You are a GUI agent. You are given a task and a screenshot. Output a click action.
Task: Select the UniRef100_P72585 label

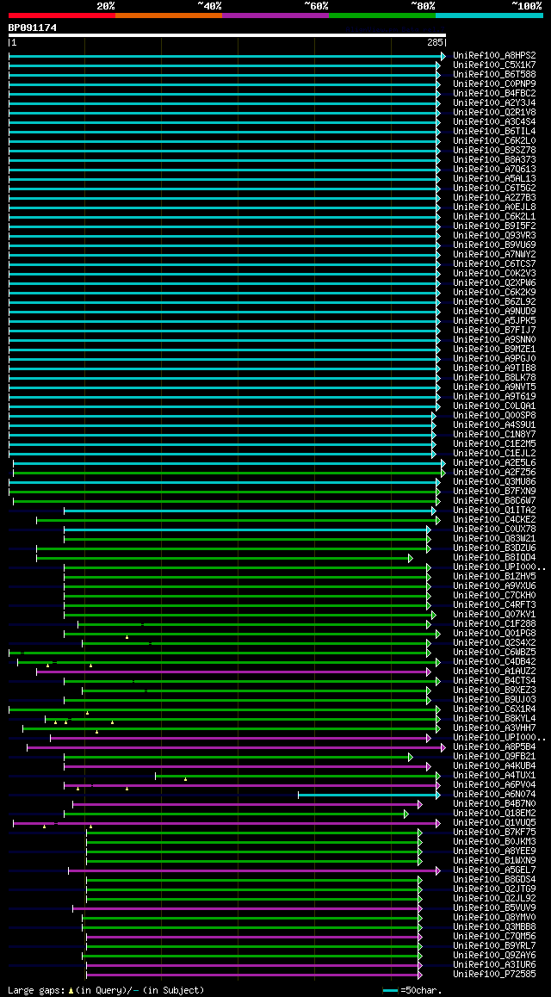(x=494, y=974)
